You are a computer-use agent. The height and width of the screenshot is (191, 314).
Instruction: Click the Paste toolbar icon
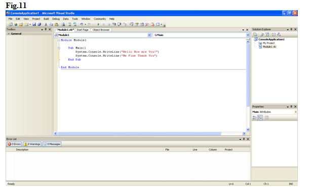point(57,24)
